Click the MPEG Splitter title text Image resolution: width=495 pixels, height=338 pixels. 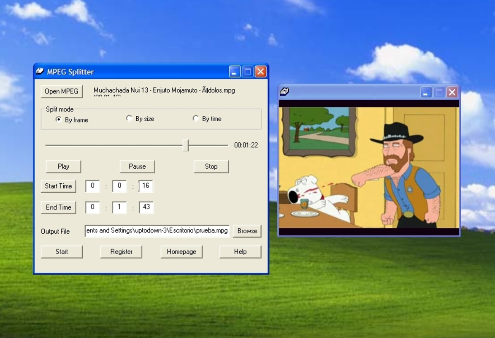click(x=70, y=72)
